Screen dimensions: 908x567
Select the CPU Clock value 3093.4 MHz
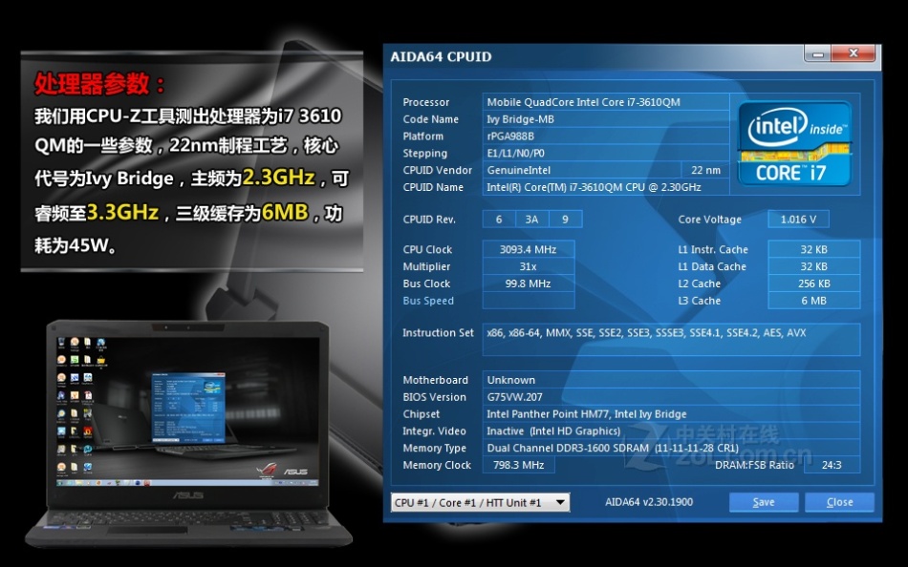(x=529, y=249)
